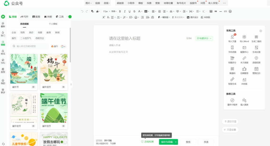Open the Revenue (收入变现) dropdown menu

[214, 3]
